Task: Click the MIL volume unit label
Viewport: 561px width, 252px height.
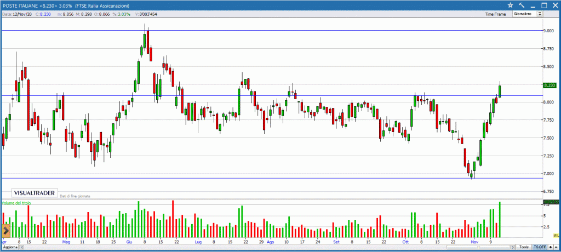Action: pos(556,235)
